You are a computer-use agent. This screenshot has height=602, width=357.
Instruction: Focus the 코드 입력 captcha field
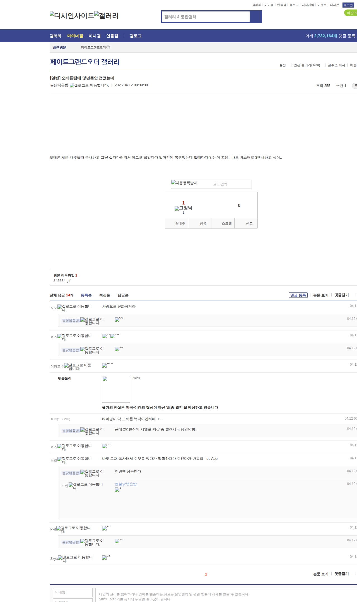[231, 184]
